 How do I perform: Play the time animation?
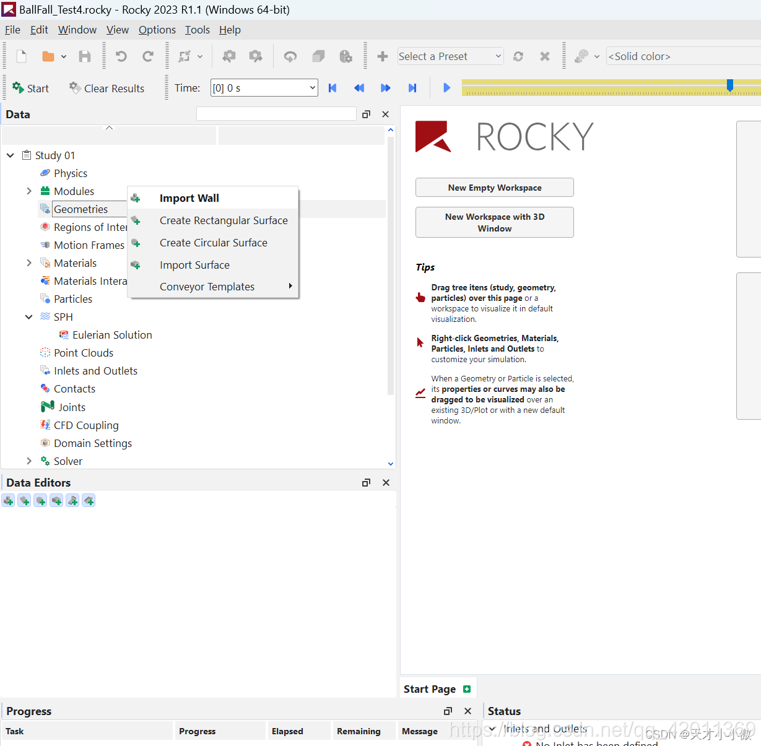pyautogui.click(x=446, y=88)
